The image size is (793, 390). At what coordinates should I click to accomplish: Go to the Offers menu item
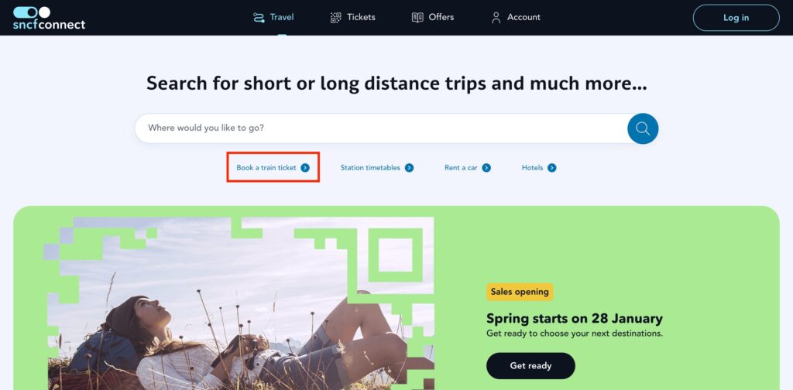pos(433,18)
